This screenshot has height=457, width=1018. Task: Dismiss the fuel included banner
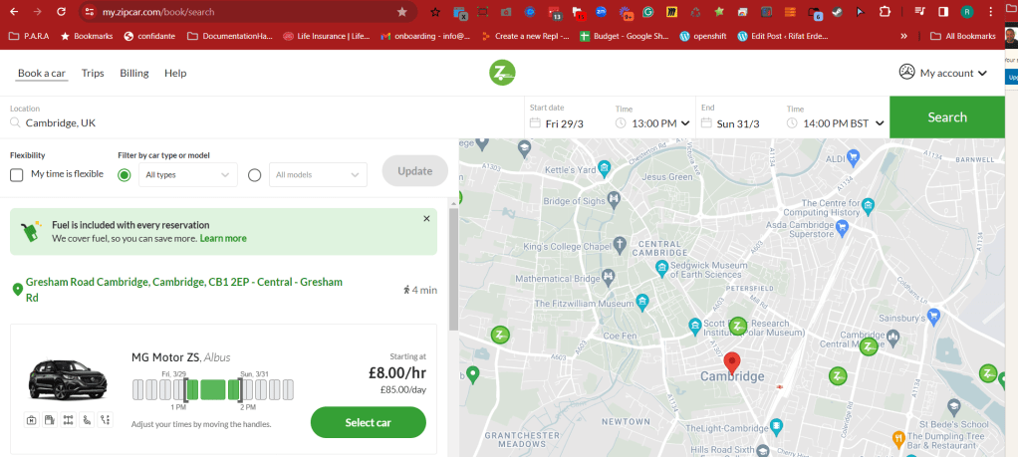point(426,219)
